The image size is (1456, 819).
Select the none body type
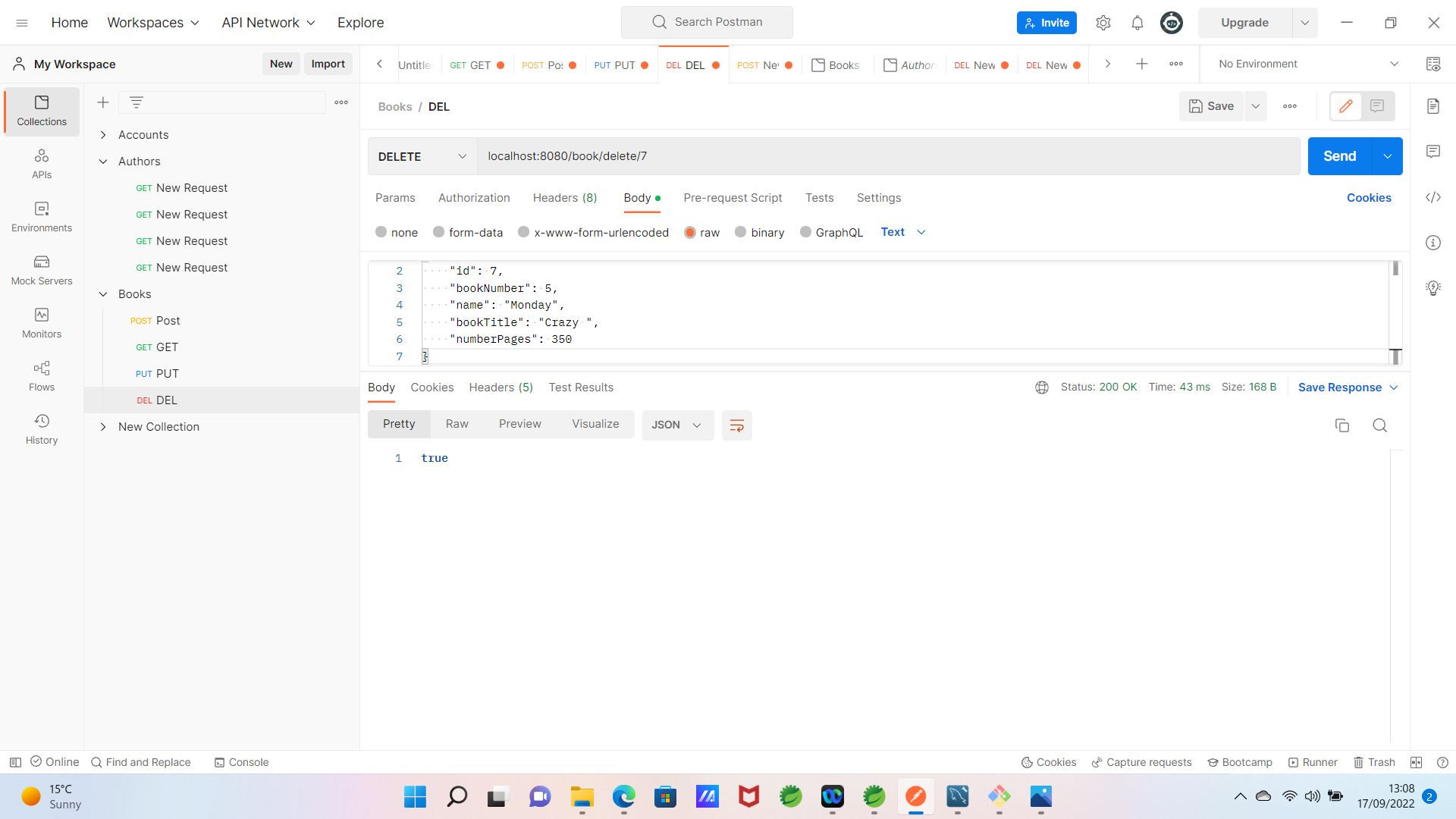[397, 232]
